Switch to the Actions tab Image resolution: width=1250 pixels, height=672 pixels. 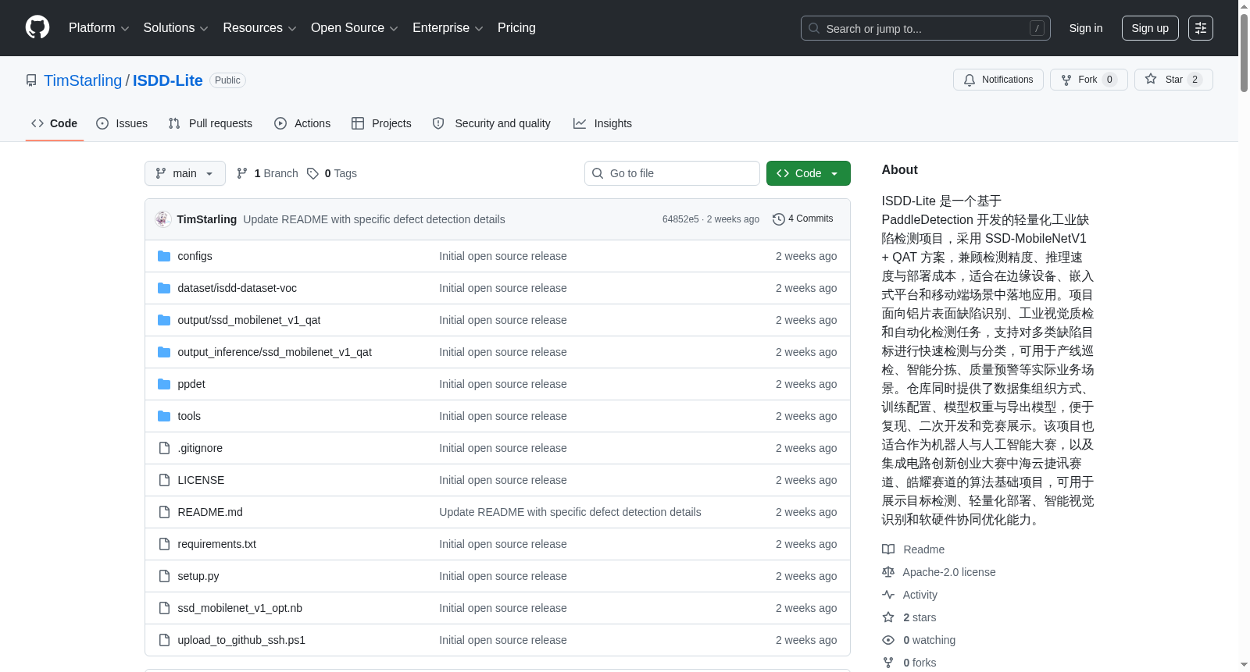(302, 123)
